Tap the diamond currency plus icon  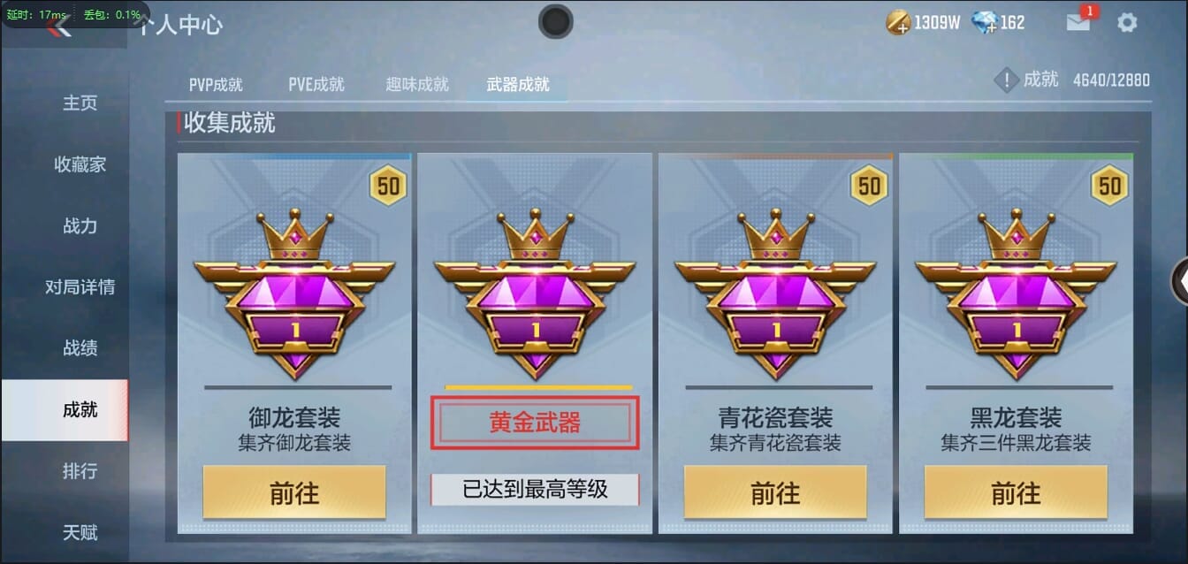pyautogui.click(x=984, y=23)
